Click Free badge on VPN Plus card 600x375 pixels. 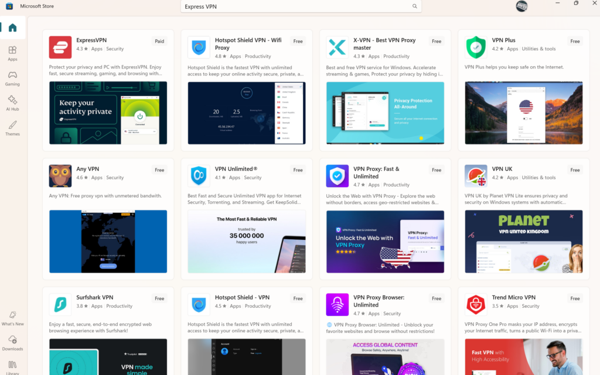tap(575, 41)
